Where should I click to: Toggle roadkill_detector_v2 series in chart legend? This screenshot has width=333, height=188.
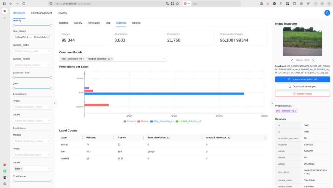click(x=189, y=121)
